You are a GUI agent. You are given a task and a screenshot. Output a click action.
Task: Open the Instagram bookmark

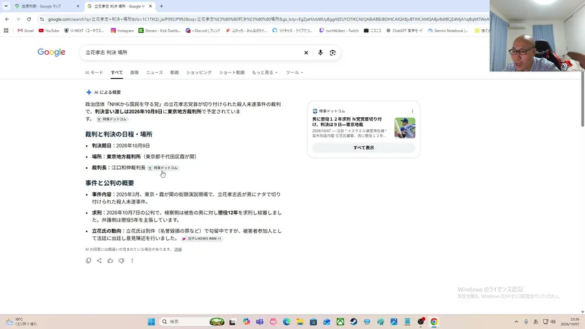point(122,31)
